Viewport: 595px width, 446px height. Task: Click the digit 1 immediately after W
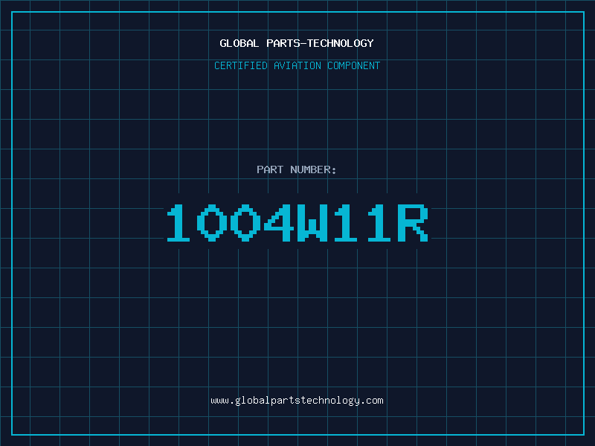click(346, 222)
